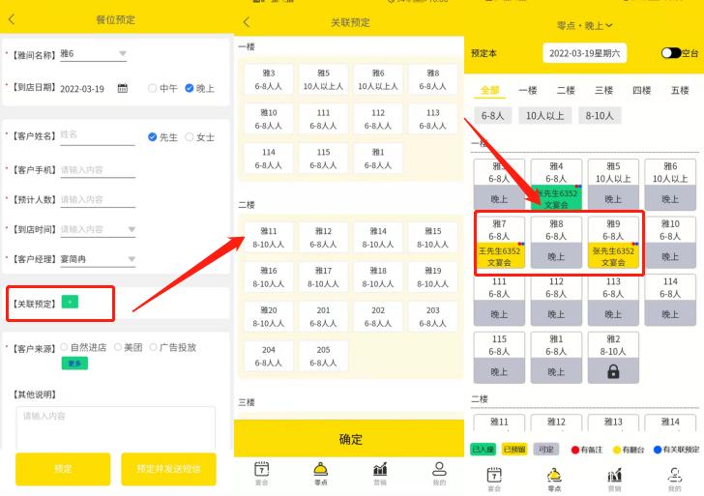Tap the yellow 有翻台 legend dot

[617, 450]
